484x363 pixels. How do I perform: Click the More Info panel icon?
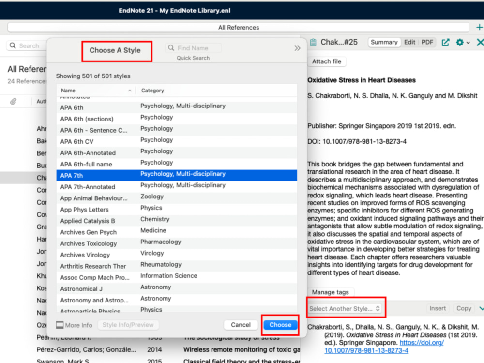[x=60, y=325]
